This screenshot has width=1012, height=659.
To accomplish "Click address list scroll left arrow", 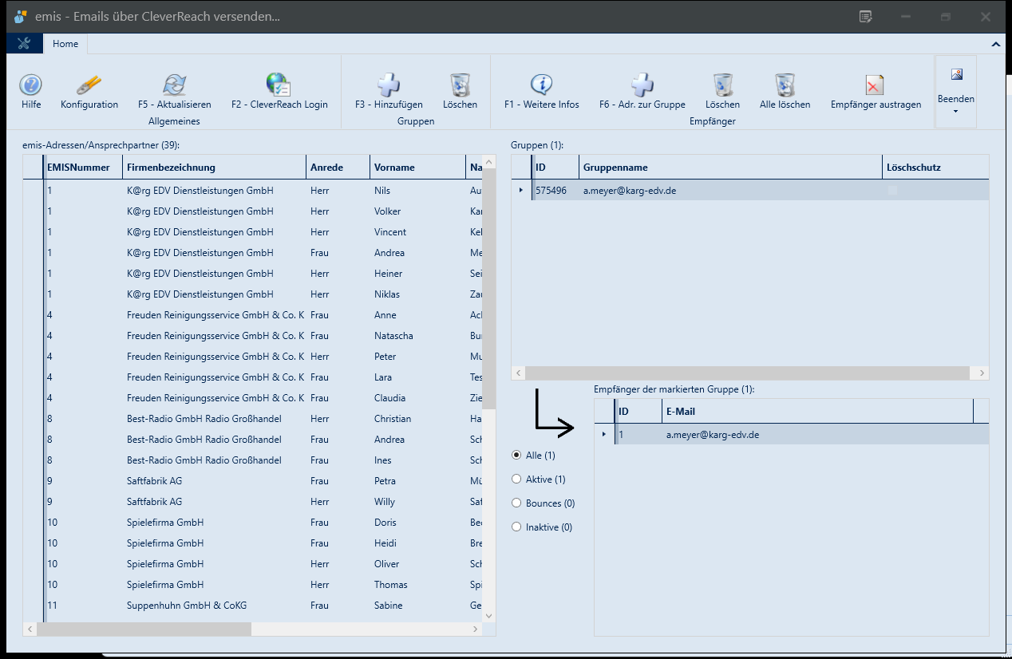I will [x=30, y=629].
